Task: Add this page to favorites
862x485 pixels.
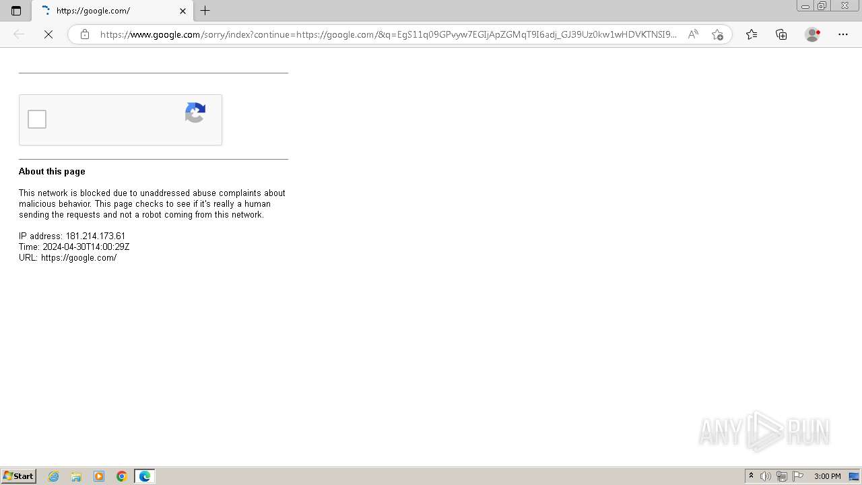Action: click(717, 34)
